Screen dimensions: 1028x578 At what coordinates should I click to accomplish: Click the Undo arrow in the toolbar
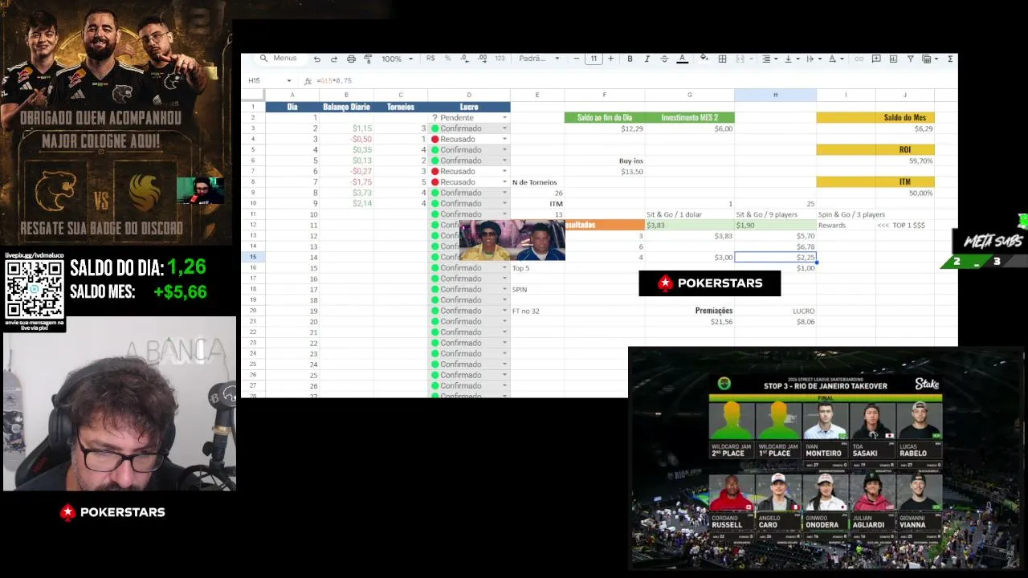pyautogui.click(x=317, y=59)
